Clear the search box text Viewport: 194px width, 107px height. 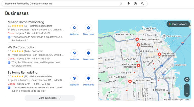[x=121, y=4]
